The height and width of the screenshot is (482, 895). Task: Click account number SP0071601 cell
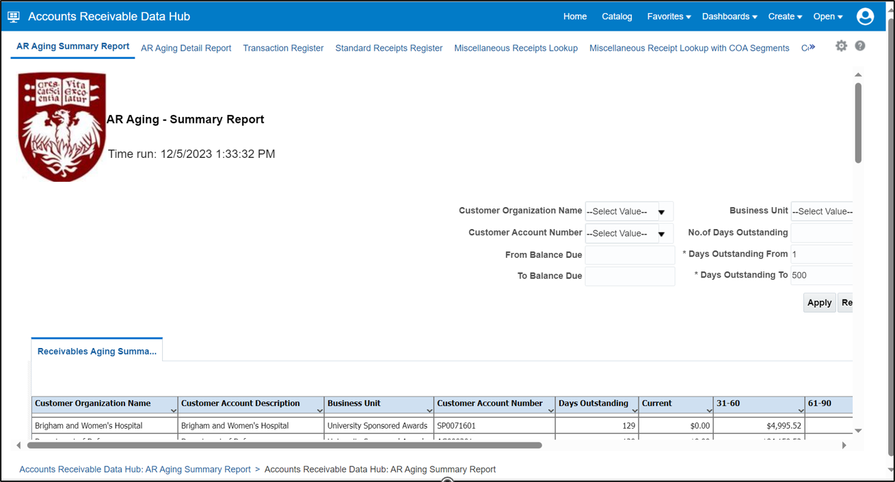click(494, 425)
